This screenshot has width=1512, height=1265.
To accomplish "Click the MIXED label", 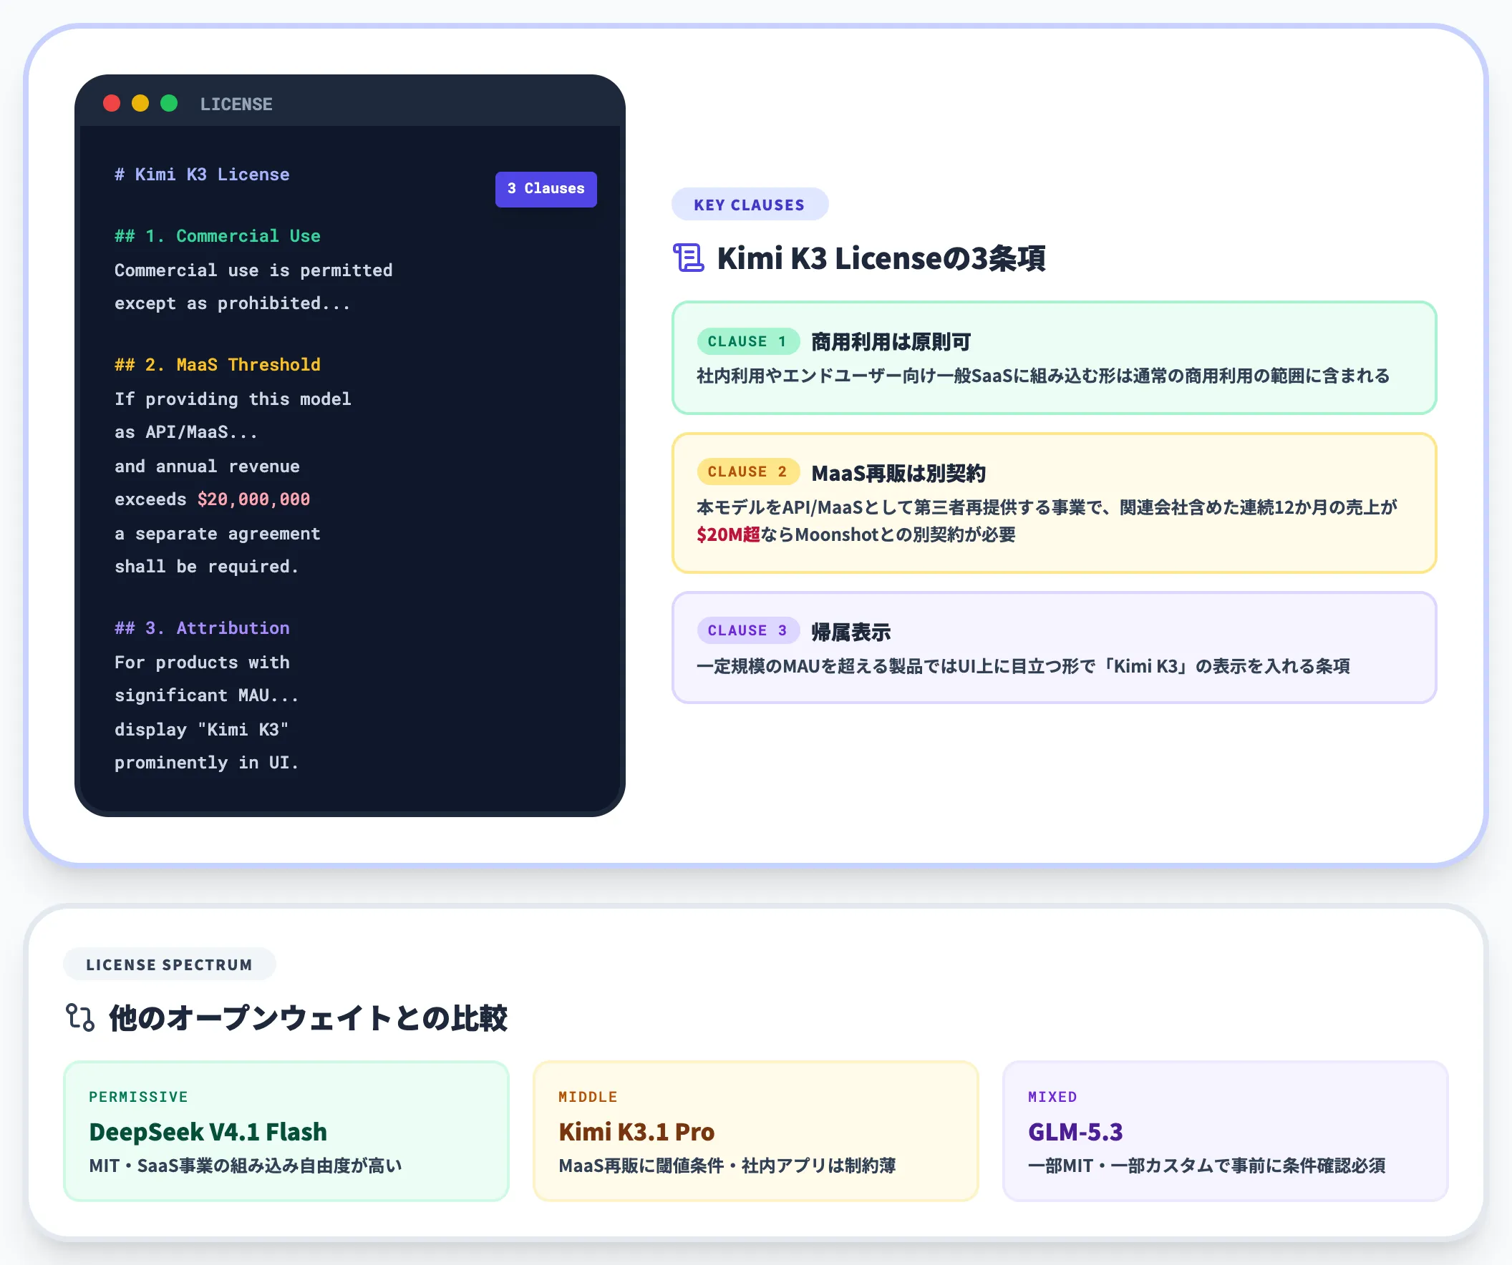I will click(x=1052, y=1097).
